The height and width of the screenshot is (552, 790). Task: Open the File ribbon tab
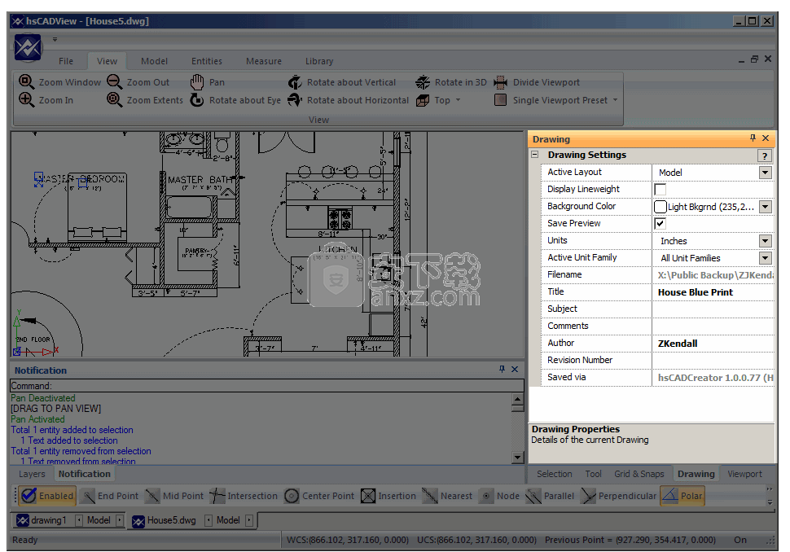[x=65, y=61]
